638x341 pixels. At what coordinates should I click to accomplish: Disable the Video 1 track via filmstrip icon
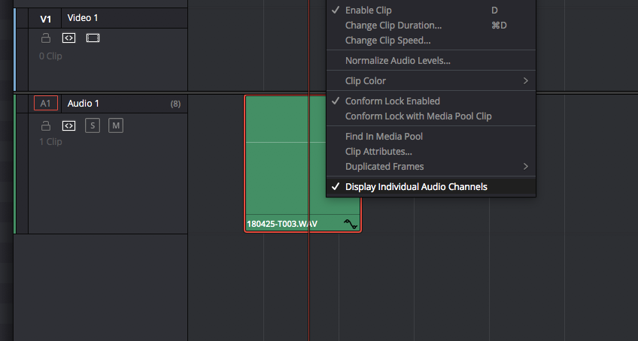[x=93, y=38]
